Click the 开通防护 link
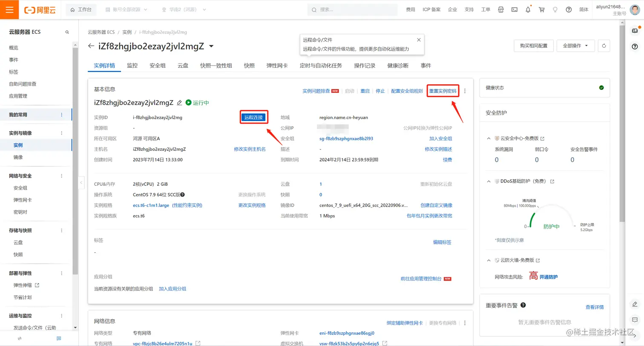 (549, 277)
